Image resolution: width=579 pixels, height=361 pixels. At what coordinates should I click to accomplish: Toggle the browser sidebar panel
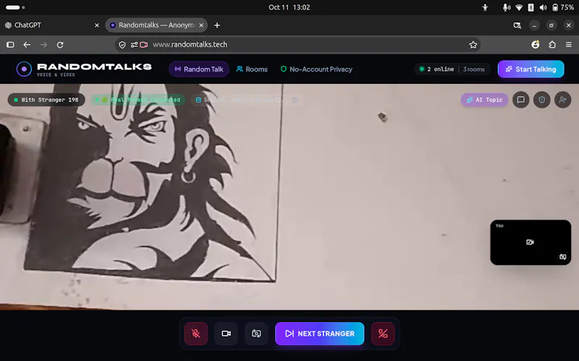coord(10,45)
